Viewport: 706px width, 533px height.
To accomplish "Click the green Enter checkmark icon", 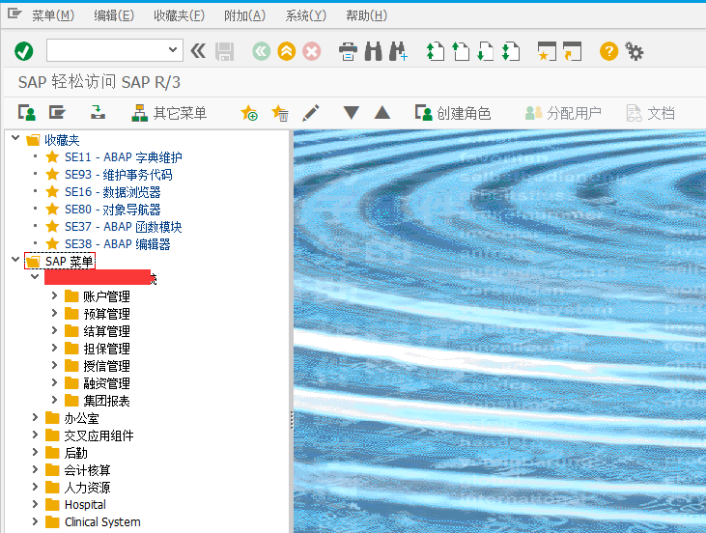I will coord(24,51).
